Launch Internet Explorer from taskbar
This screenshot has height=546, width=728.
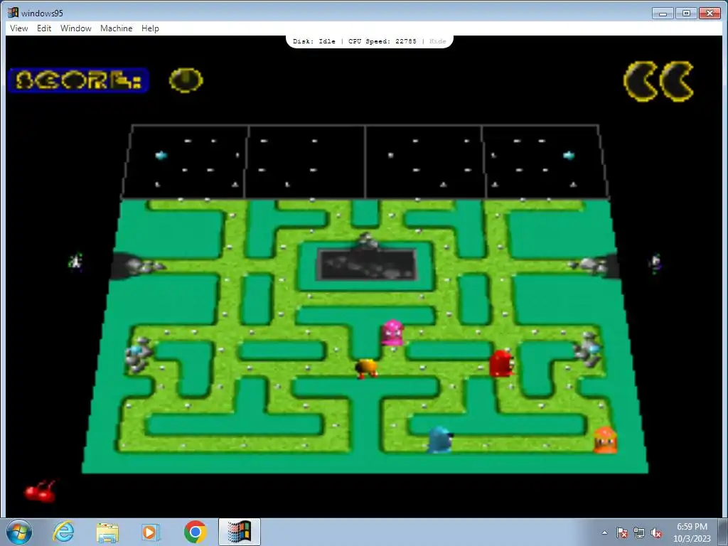click(x=63, y=532)
